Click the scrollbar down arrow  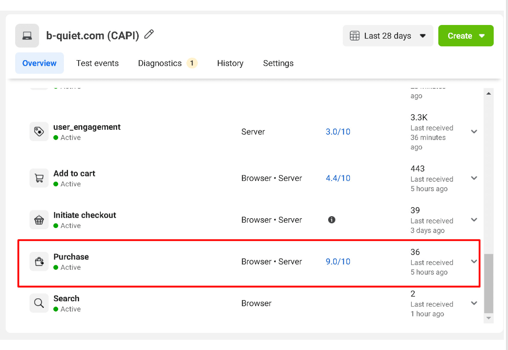tap(488, 318)
